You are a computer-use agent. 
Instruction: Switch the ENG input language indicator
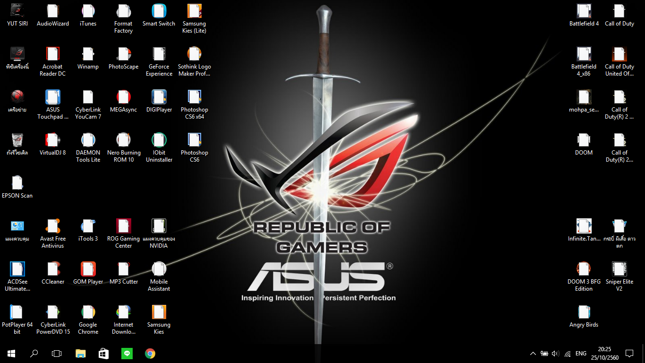click(581, 353)
